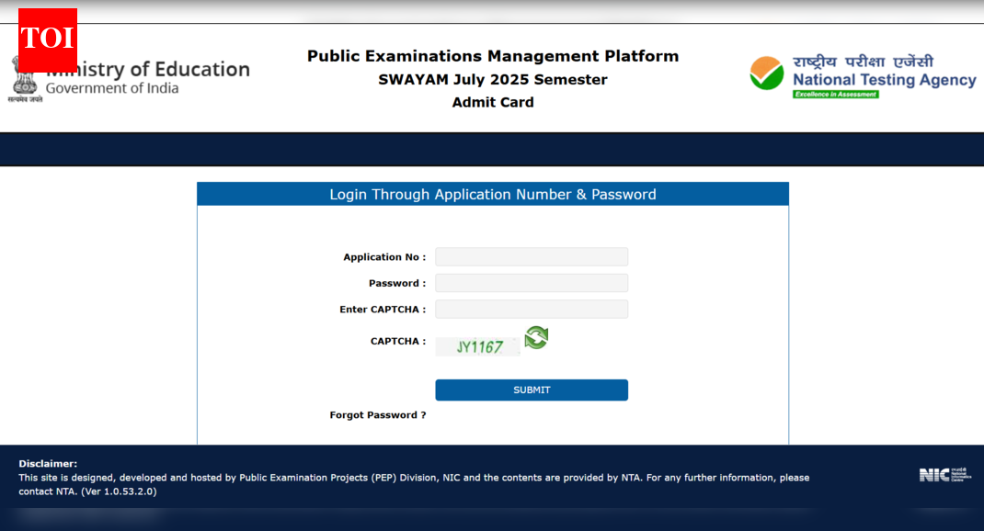Screen dimensions: 984x531
Task: Click the Public Examinations Management Platform heading
Action: (493, 56)
